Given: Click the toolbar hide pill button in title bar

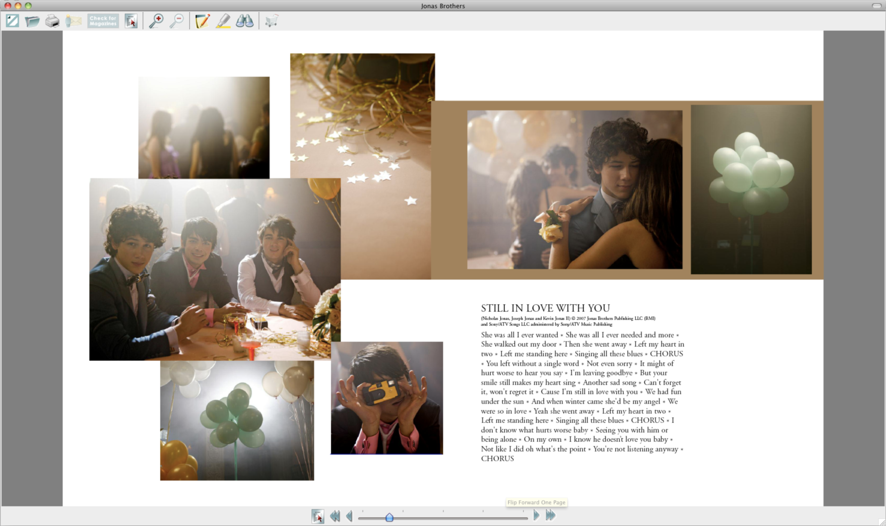Looking at the screenshot, I should coord(876,6).
